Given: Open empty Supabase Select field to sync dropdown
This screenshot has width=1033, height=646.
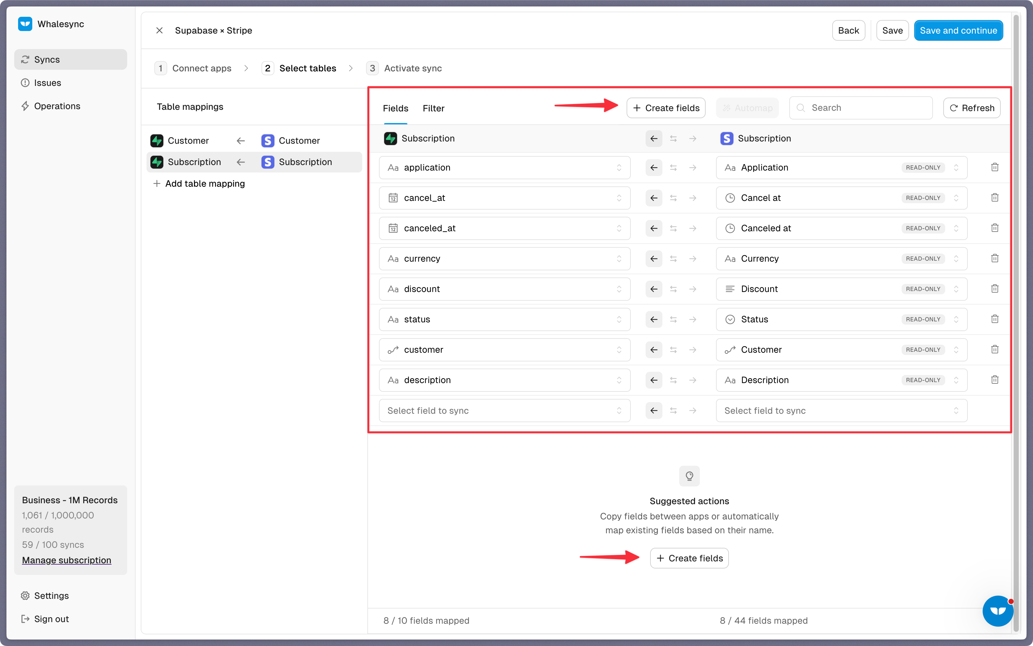Looking at the screenshot, I should (505, 411).
